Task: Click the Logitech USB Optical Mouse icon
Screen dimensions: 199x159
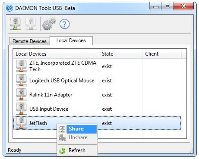Action: click(22, 80)
